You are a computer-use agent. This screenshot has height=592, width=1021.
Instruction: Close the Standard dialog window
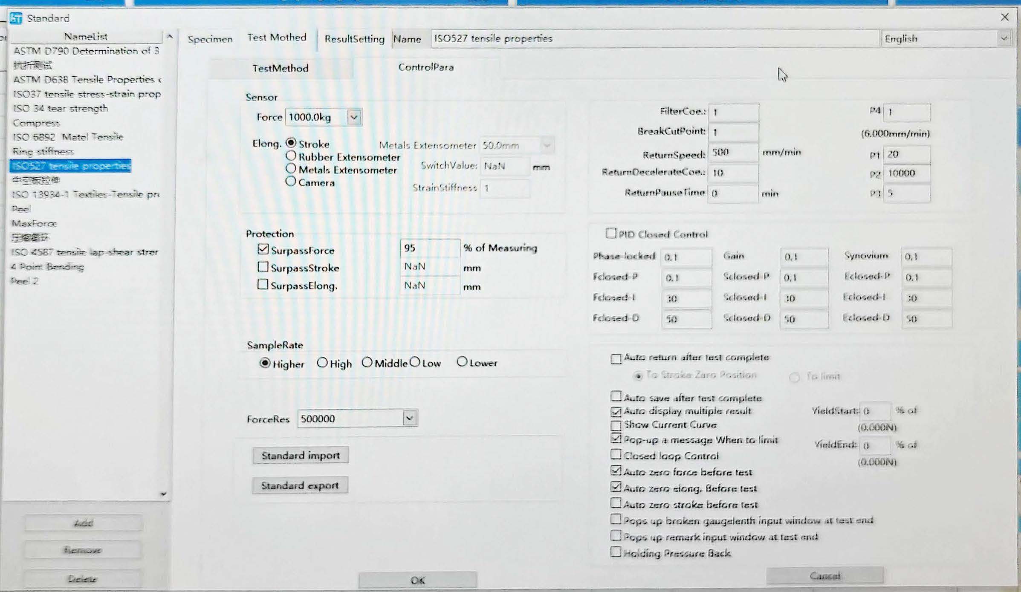(x=1004, y=17)
